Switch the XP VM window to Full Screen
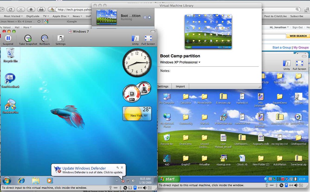Image resolution: width=310 pixels, height=192 pixels. (x=299, y=65)
